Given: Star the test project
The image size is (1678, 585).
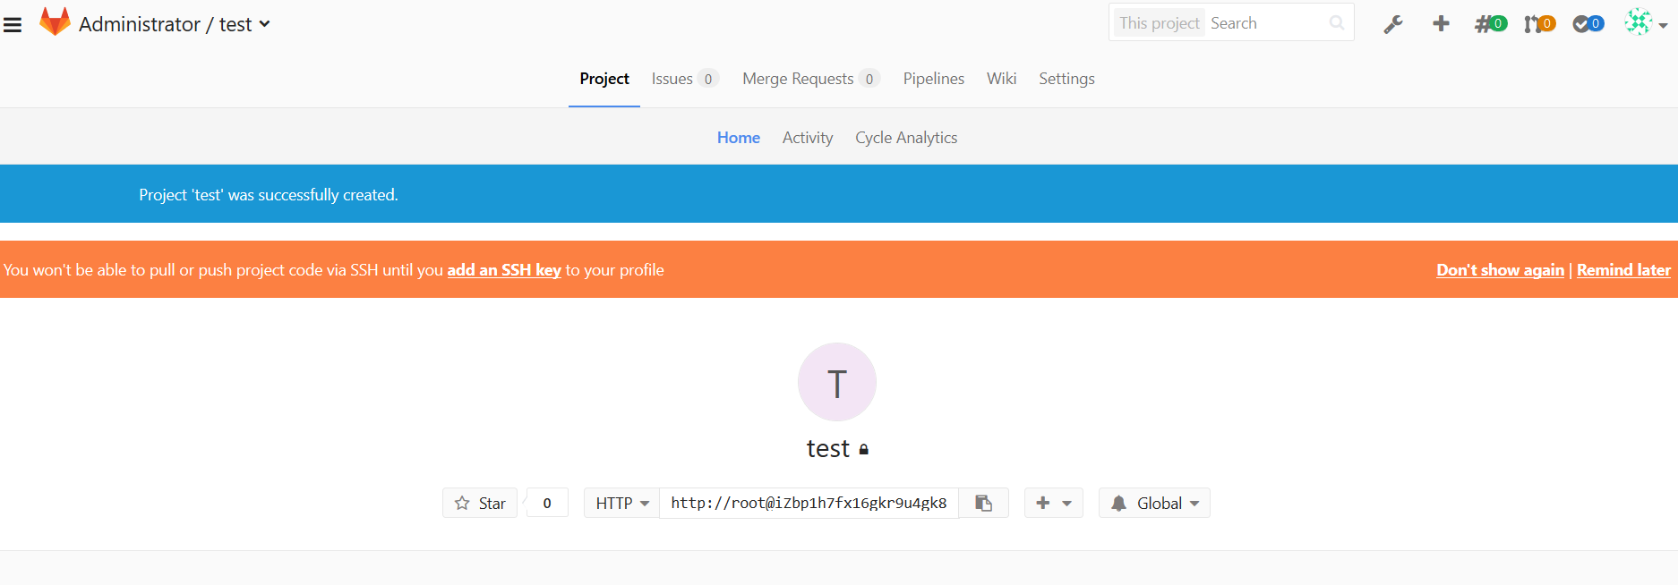Looking at the screenshot, I should coord(480,503).
